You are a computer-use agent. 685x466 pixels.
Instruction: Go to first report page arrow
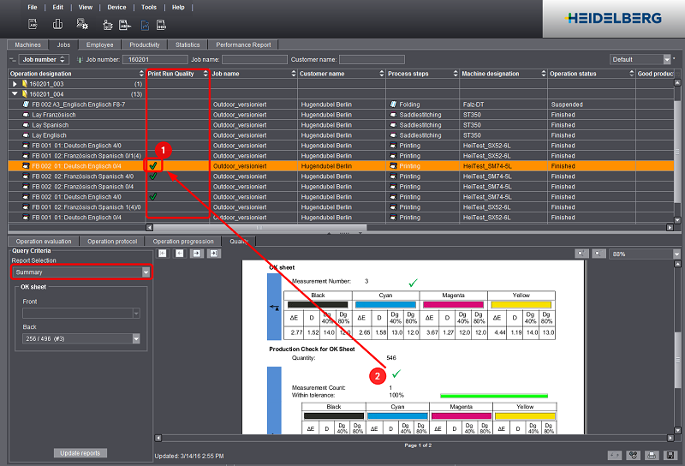163,254
